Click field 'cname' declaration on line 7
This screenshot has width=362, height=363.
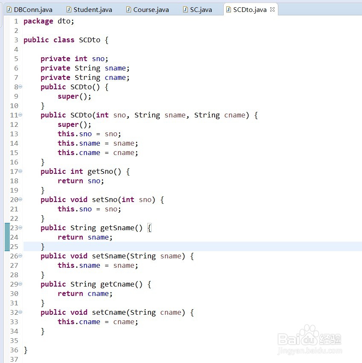point(115,78)
